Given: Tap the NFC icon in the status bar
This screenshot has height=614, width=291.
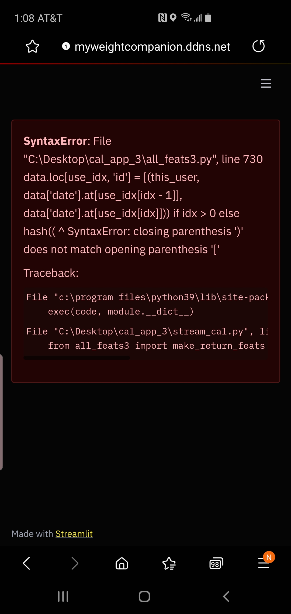Looking at the screenshot, I should (x=162, y=18).
